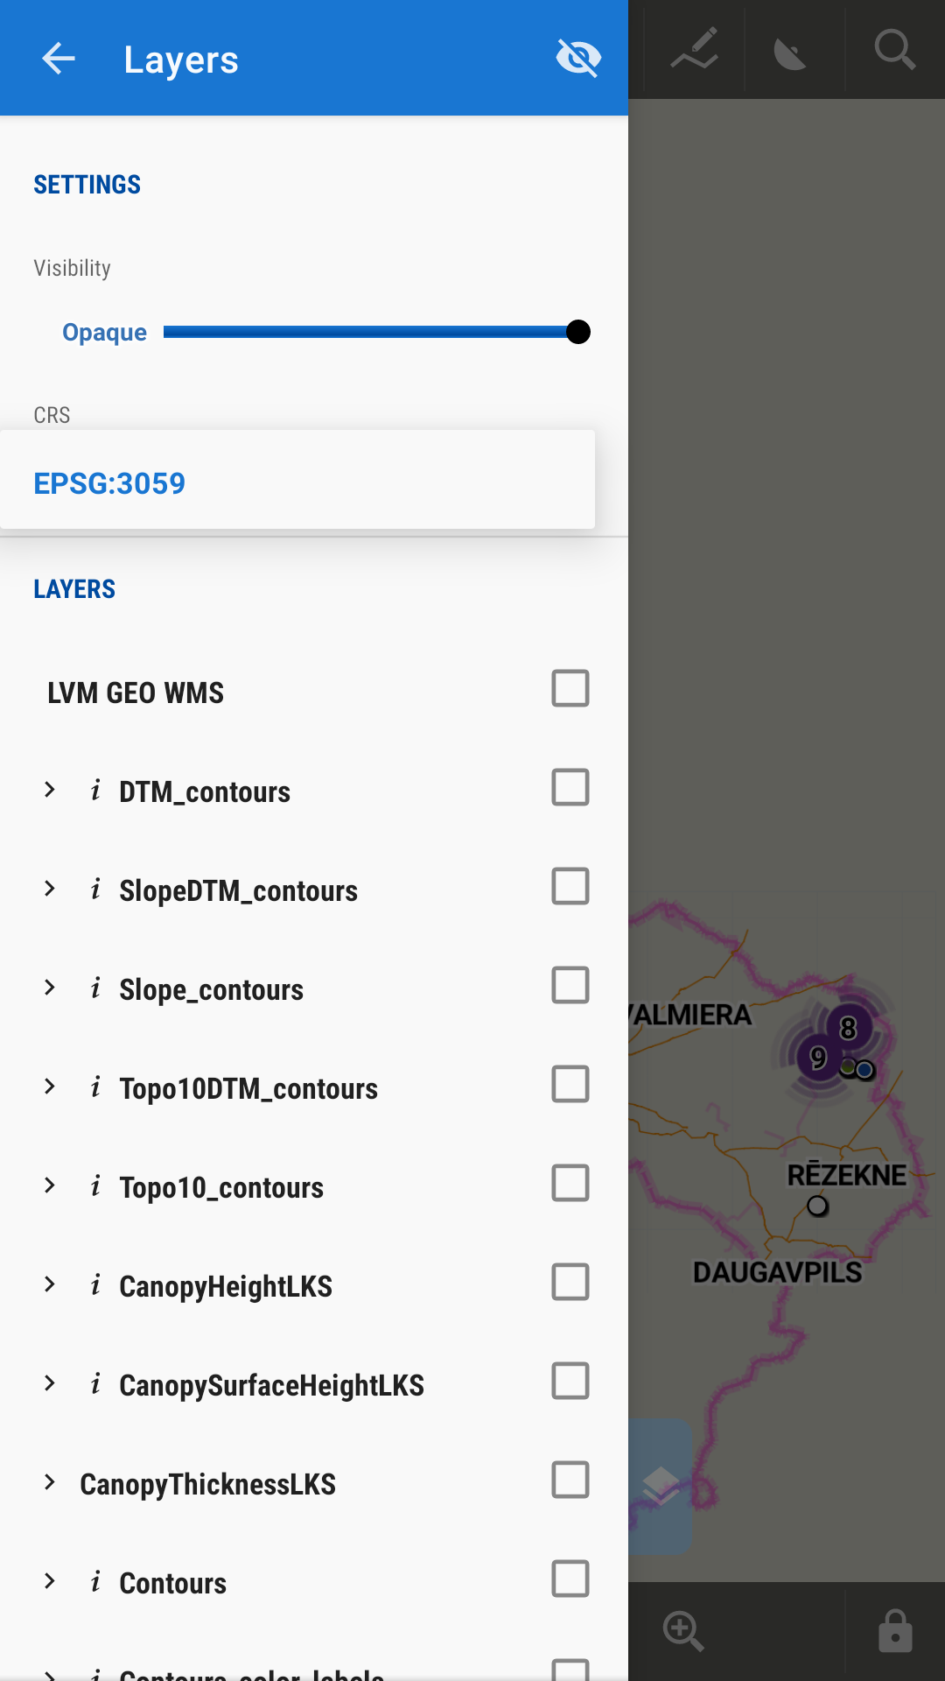Expand the Topo10DTM_contours layer
This screenshot has width=945, height=1681.
click(x=50, y=1087)
